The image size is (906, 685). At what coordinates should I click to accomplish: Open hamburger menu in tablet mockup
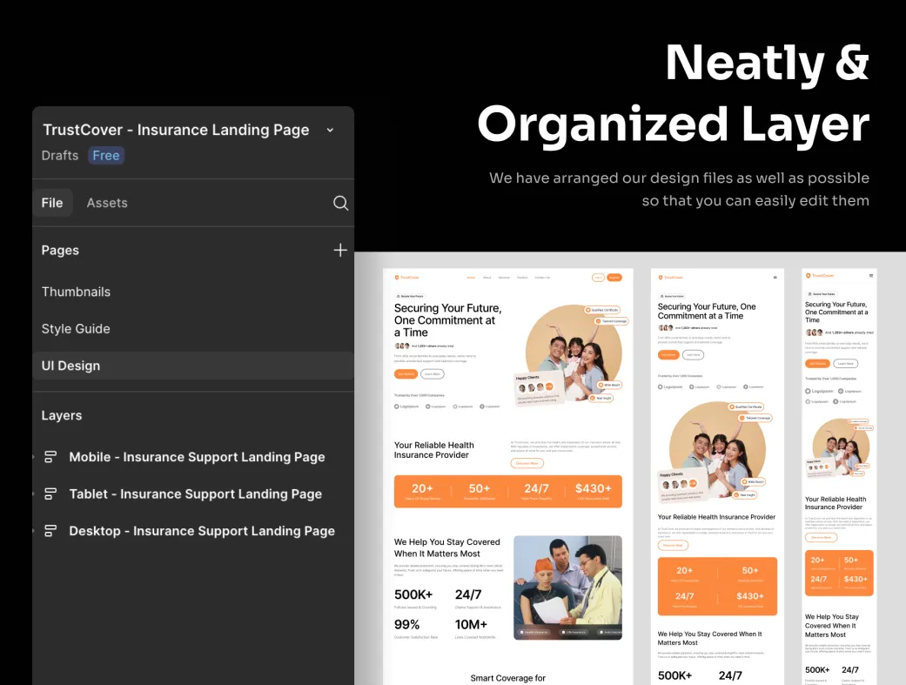775,278
